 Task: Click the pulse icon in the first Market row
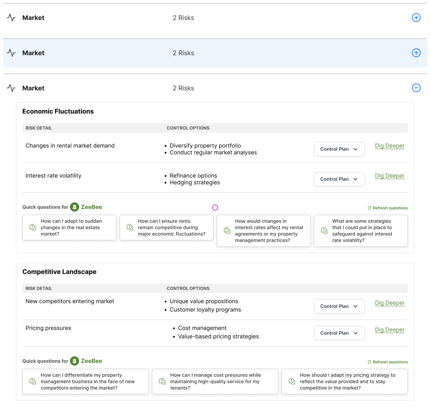click(11, 18)
